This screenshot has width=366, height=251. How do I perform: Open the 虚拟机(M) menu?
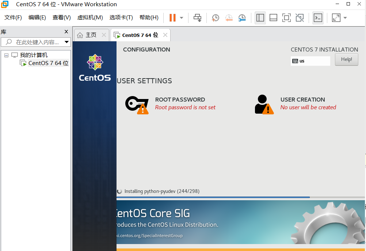(90, 18)
